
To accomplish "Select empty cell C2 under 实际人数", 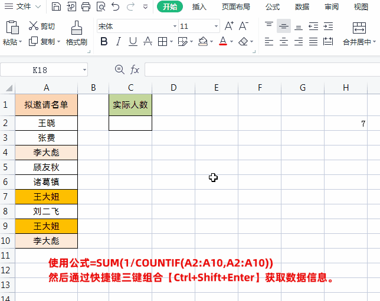I will point(130,123).
